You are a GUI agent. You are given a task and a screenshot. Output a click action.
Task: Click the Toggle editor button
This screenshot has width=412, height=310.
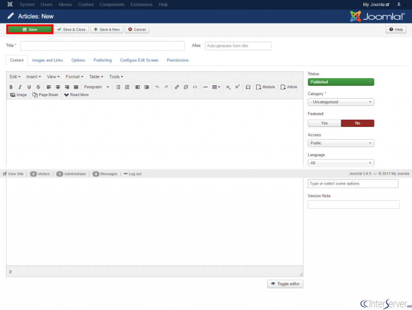coord(285,284)
